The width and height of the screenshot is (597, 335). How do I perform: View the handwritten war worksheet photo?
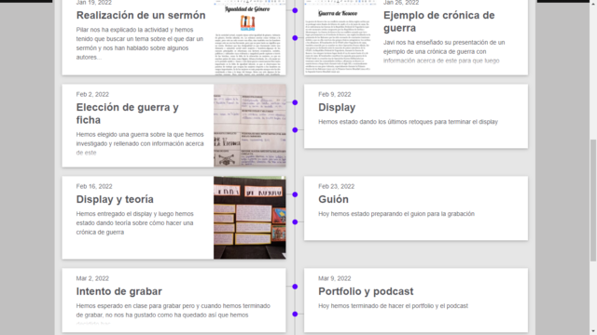(250, 126)
